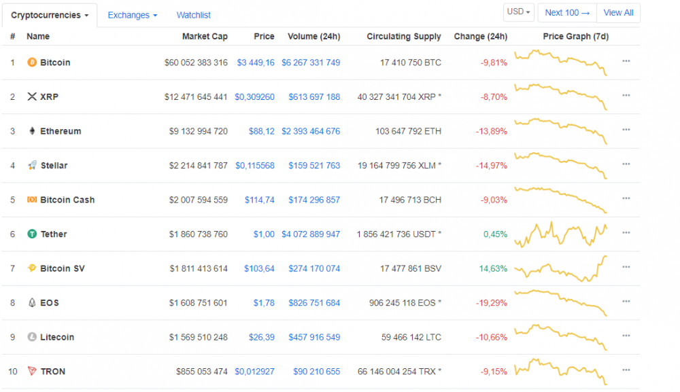
Task: Open the more options menu for TRON row
Action: 626,370
